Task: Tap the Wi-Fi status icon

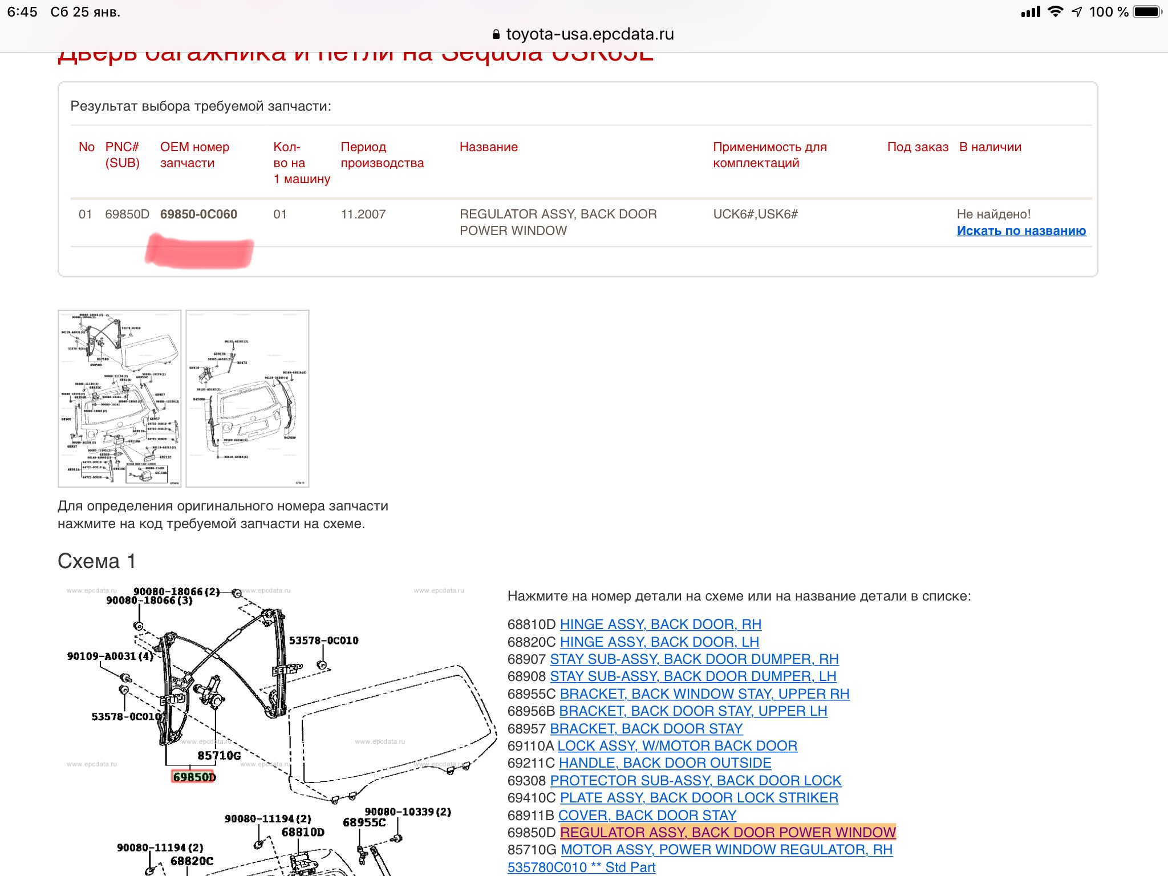Action: coord(1056,12)
